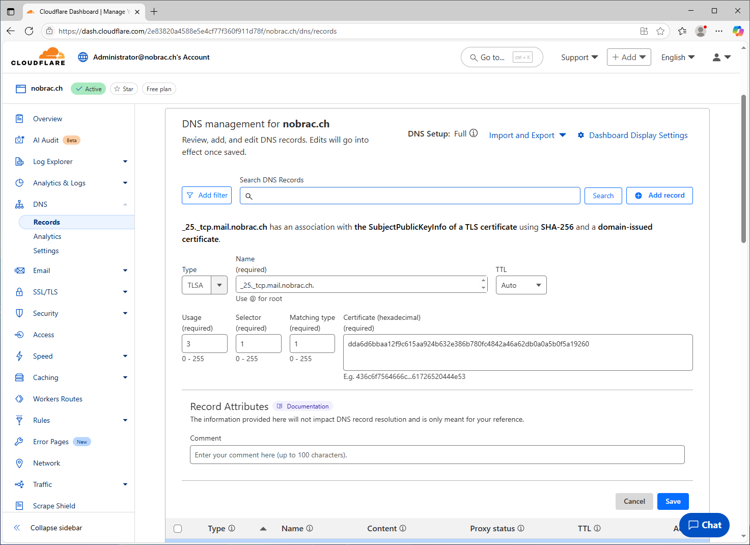
Task: Click the DNS Setup info icon
Action: coord(474,133)
